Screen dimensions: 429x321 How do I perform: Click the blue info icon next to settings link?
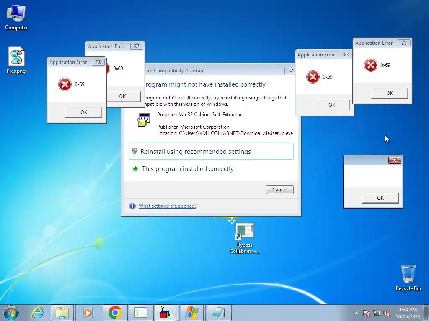coord(132,206)
